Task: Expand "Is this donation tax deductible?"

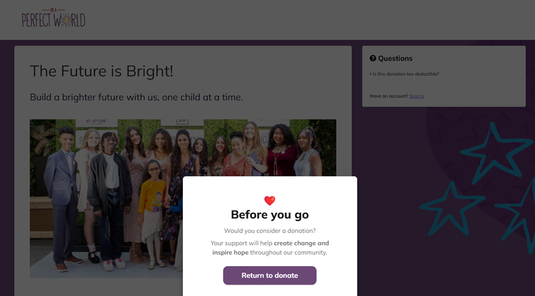Action: click(x=406, y=74)
